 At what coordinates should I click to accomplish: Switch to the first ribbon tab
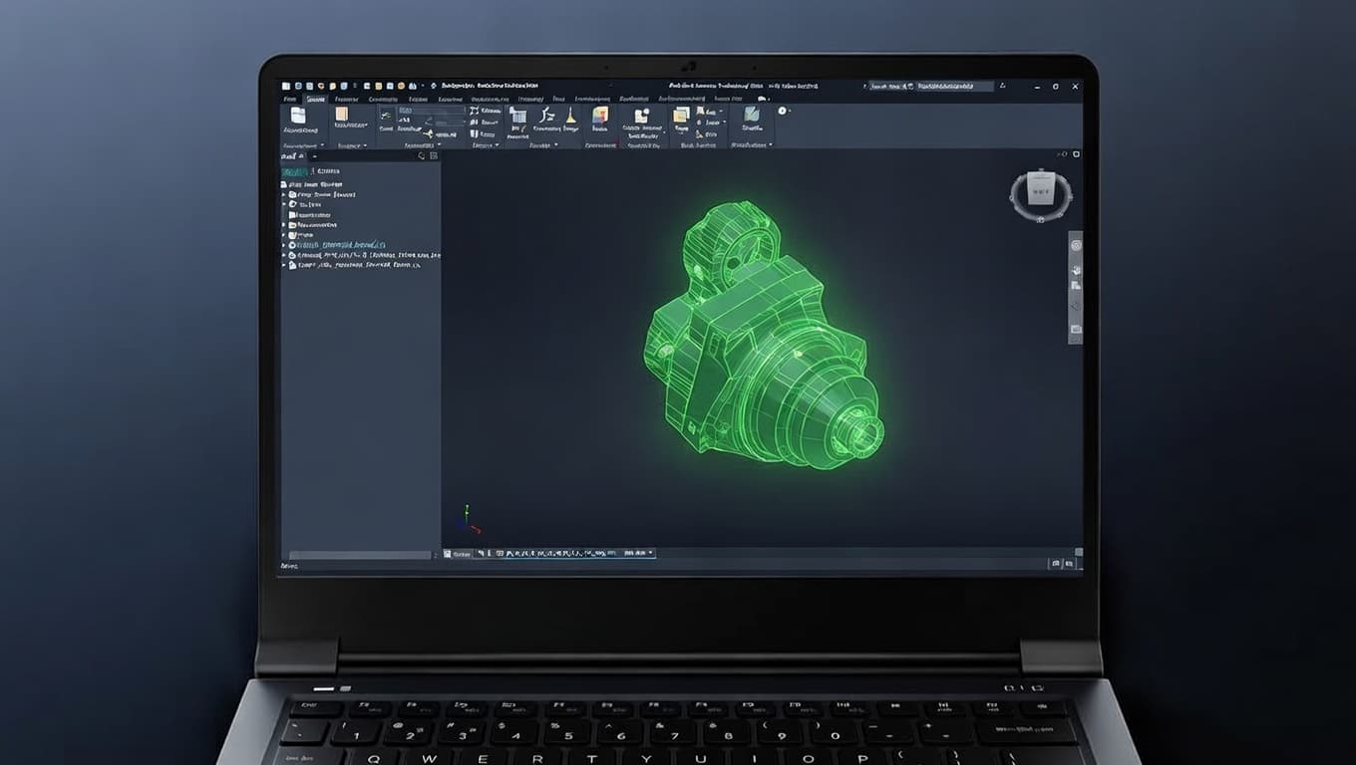point(289,100)
